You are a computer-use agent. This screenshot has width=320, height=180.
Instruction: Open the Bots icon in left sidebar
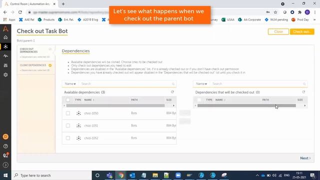point(5,46)
